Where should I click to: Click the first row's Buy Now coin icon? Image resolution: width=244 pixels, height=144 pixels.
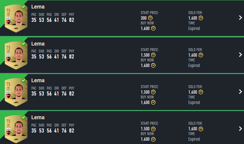tap(153, 29)
